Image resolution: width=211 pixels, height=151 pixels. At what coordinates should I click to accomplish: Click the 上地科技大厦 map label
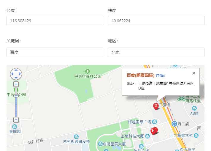coord(132,136)
